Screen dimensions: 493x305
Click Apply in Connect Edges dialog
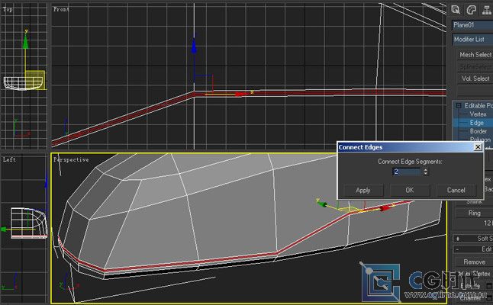pos(363,190)
